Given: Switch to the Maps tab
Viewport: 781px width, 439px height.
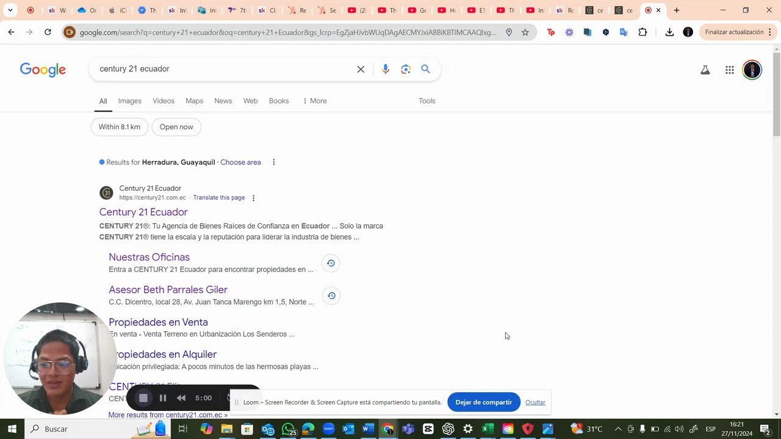Looking at the screenshot, I should (194, 101).
